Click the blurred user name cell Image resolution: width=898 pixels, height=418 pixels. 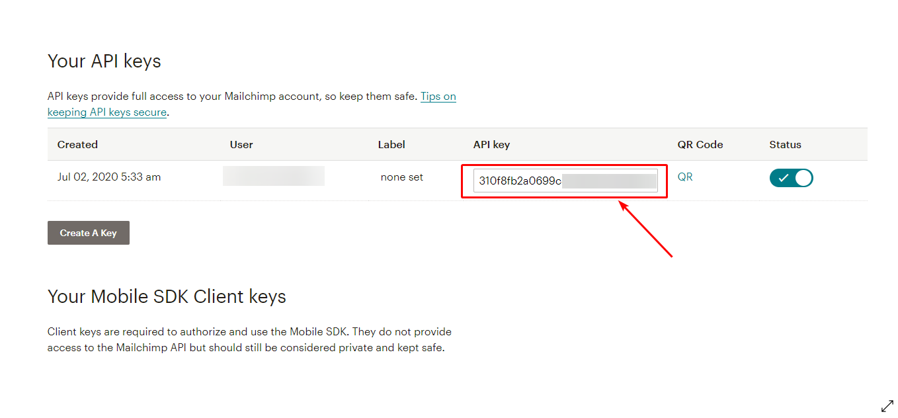pos(274,177)
